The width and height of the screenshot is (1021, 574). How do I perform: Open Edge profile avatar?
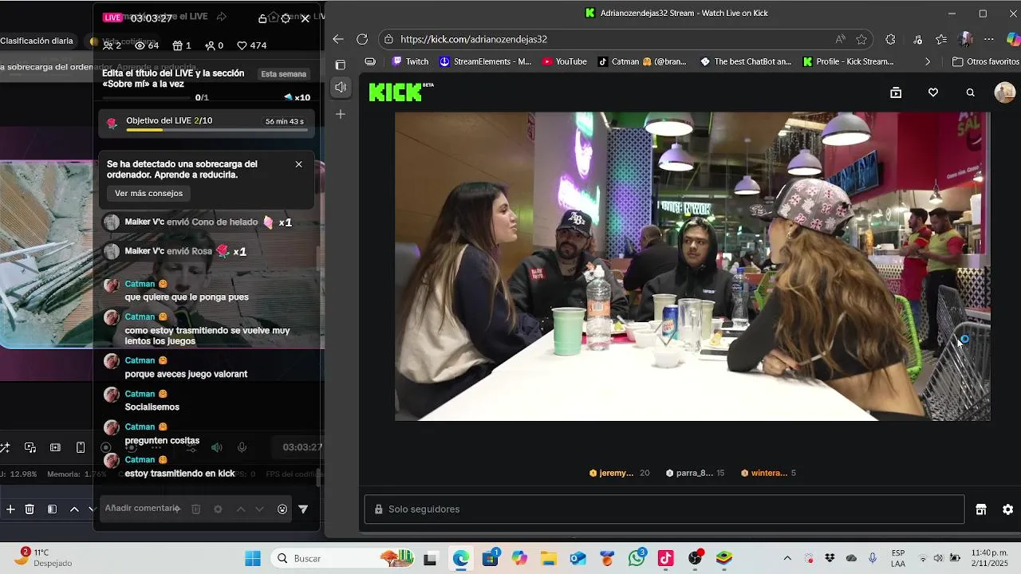point(966,39)
